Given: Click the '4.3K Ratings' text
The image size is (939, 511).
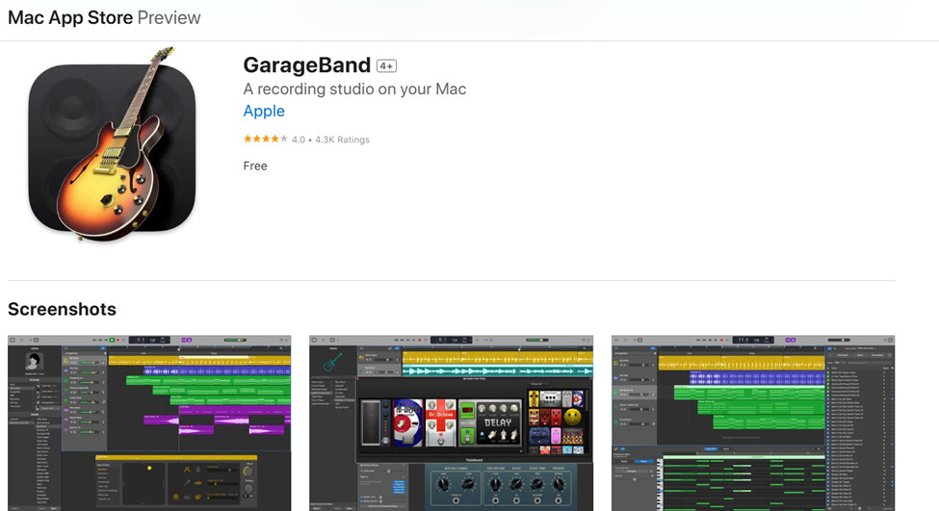Looking at the screenshot, I should pyautogui.click(x=343, y=140).
